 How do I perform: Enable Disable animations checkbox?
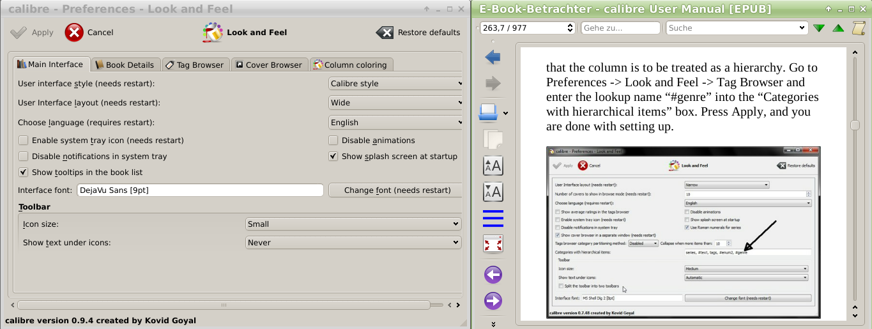[x=333, y=141]
